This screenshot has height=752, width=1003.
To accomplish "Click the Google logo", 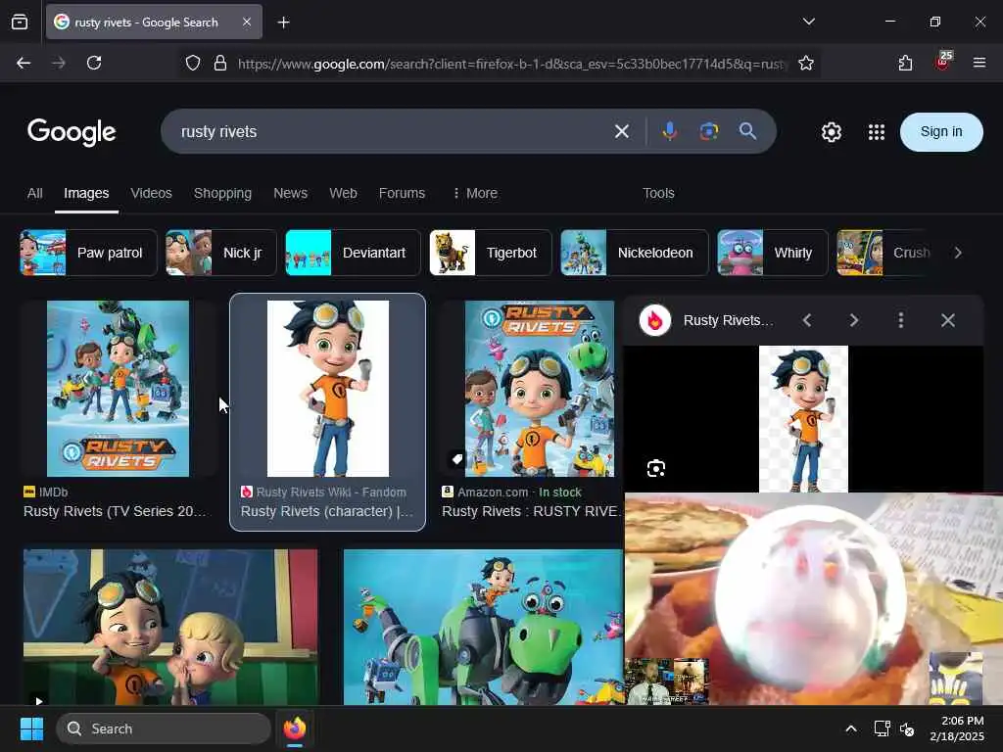I will click(72, 132).
